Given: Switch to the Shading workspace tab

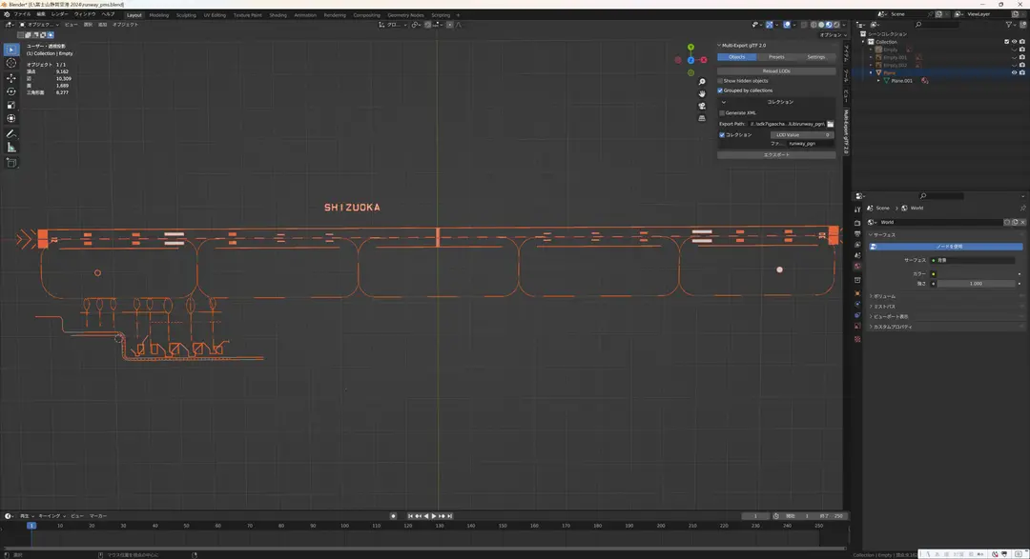Looking at the screenshot, I should 278,15.
